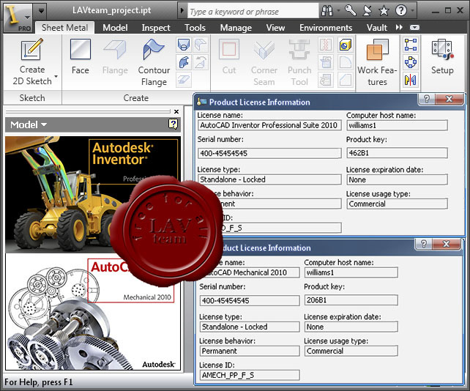The image size is (470, 391).
Task: Click the Circular Pattern icon
Action: pyautogui.click(x=411, y=62)
